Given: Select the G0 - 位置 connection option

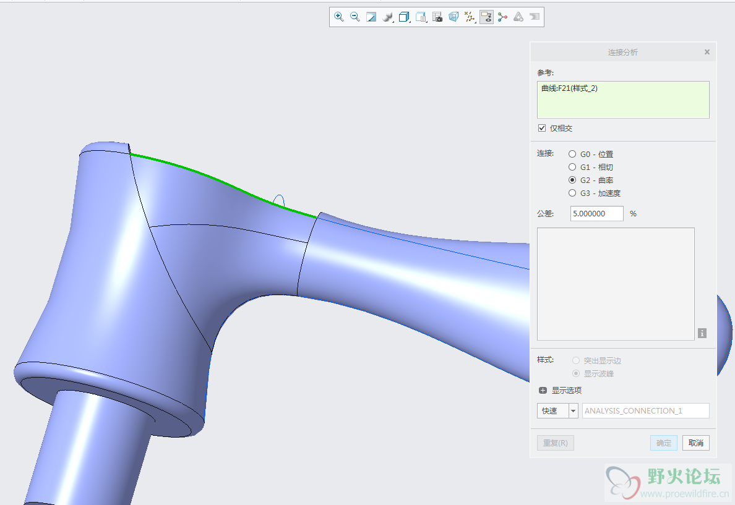Looking at the screenshot, I should [572, 154].
